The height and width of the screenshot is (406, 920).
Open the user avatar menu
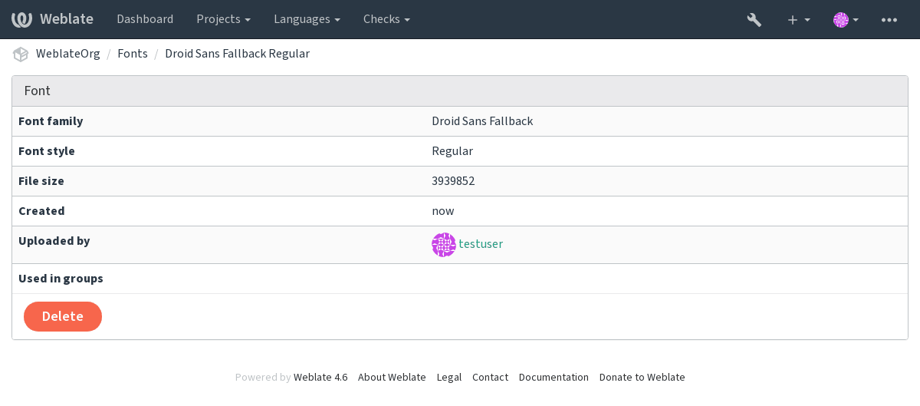(x=846, y=19)
